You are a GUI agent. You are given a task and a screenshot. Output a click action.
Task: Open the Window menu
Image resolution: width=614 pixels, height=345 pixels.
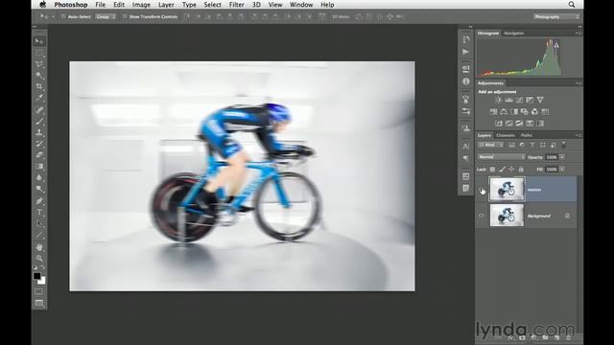click(x=301, y=5)
